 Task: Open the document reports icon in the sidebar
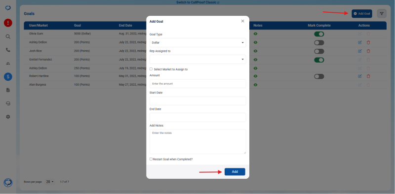click(8, 90)
